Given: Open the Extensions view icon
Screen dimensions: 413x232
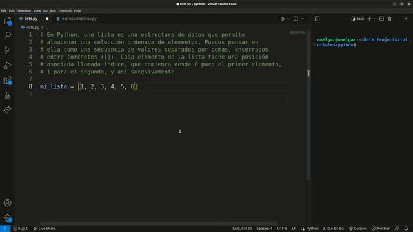Looking at the screenshot, I should point(7,80).
